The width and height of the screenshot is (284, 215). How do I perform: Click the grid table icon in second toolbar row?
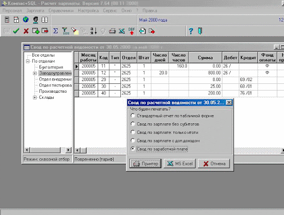[7, 31]
